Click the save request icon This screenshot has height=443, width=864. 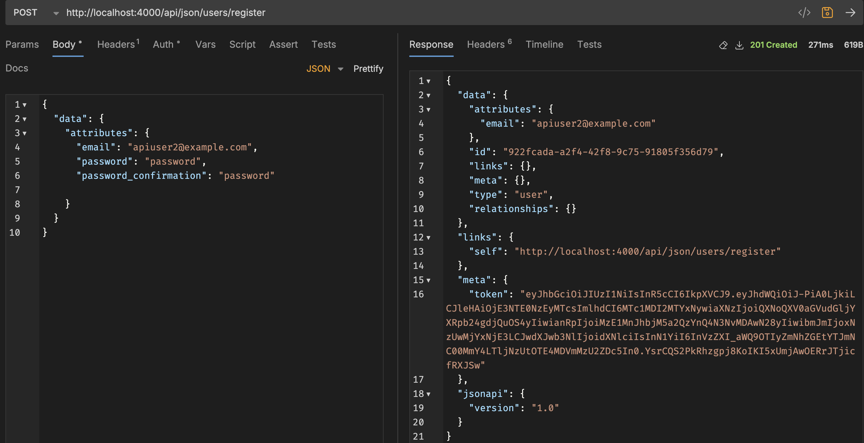827,13
